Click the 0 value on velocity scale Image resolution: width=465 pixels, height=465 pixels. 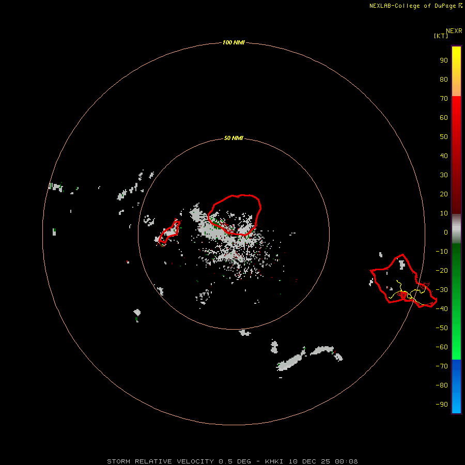click(446, 233)
